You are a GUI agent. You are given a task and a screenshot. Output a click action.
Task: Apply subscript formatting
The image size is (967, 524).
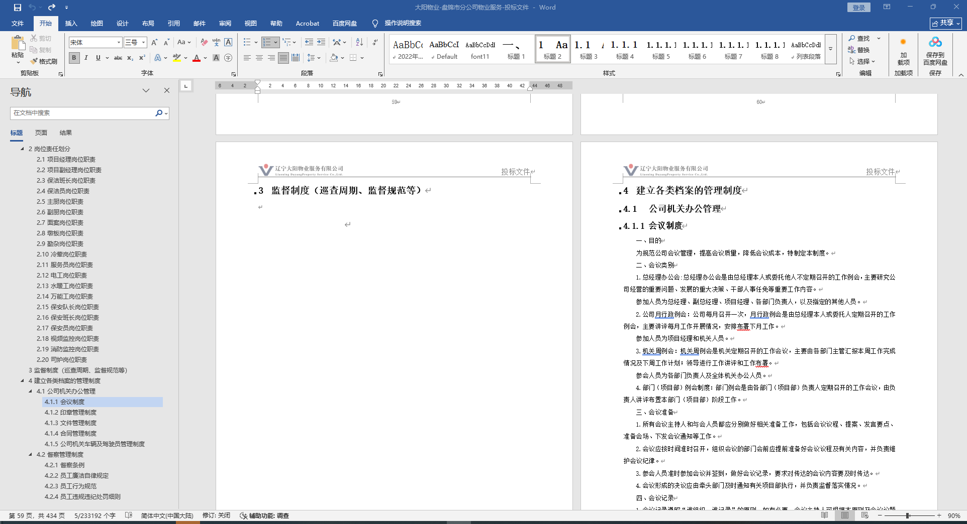click(130, 58)
